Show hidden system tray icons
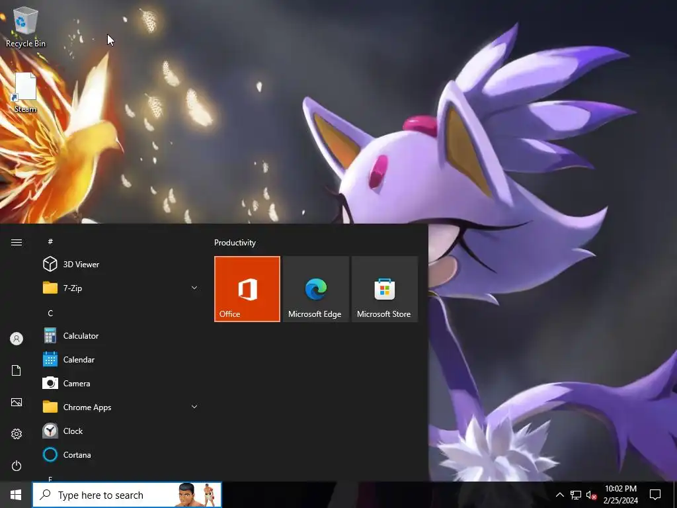 point(559,495)
